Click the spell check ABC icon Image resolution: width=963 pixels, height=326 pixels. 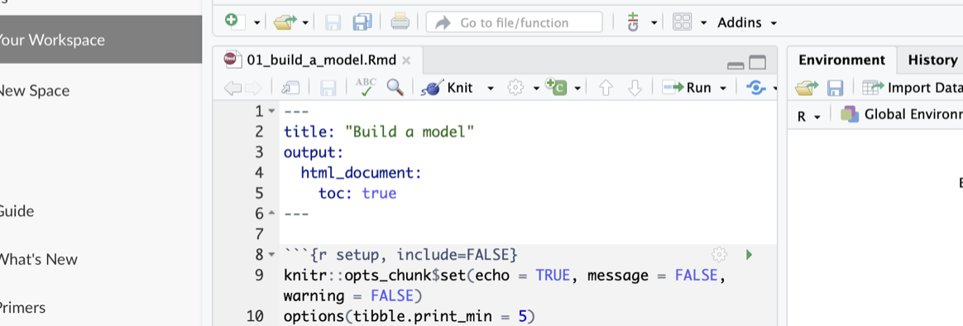click(x=366, y=88)
